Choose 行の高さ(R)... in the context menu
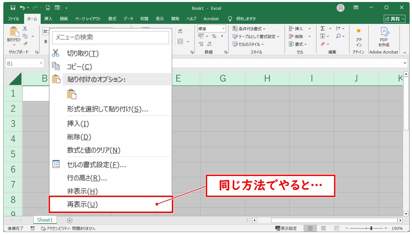This screenshot has width=412, height=235. click(111, 178)
